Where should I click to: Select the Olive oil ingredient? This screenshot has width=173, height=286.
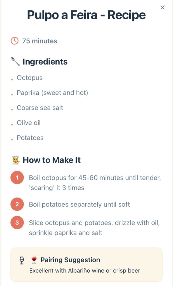tap(29, 123)
